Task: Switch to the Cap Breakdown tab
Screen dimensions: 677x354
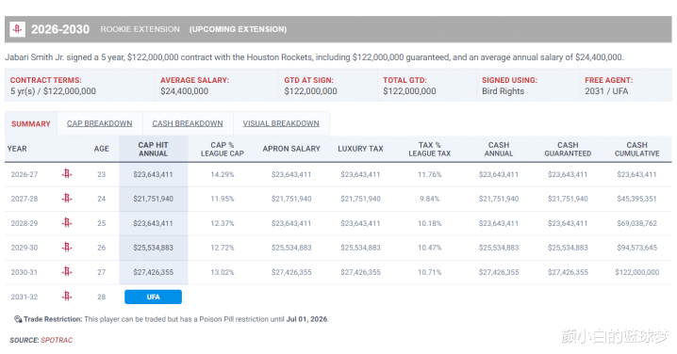Action: coord(99,123)
